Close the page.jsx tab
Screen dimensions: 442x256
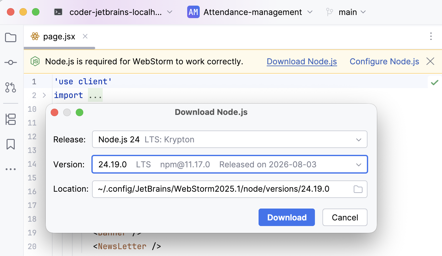85,37
